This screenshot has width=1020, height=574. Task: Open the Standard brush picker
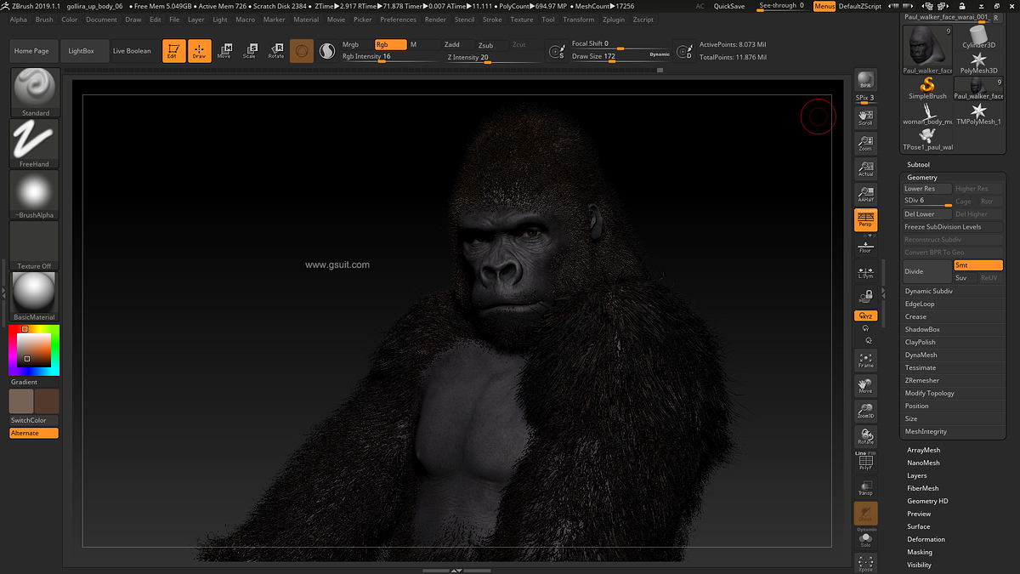point(35,92)
